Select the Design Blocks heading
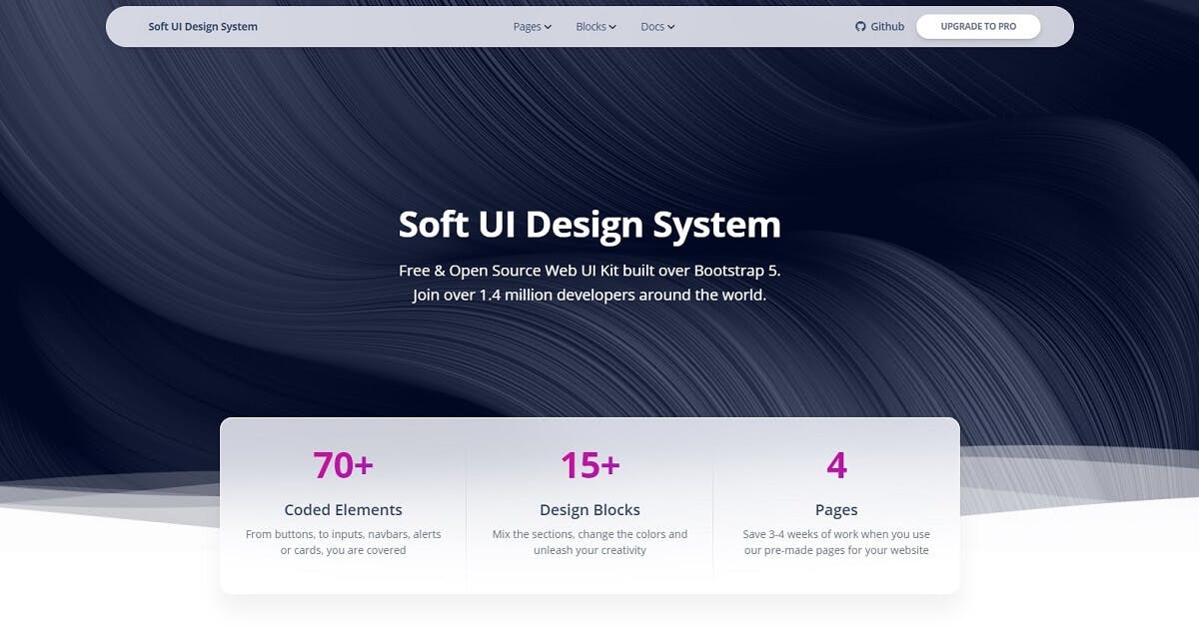The width and height of the screenshot is (1199, 627). click(590, 510)
